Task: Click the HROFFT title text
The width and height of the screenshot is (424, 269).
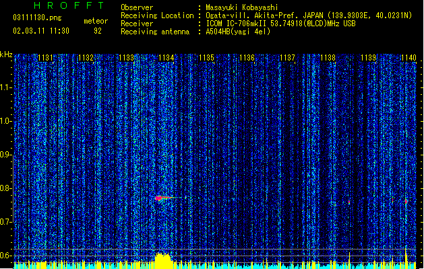Action: (x=69, y=5)
